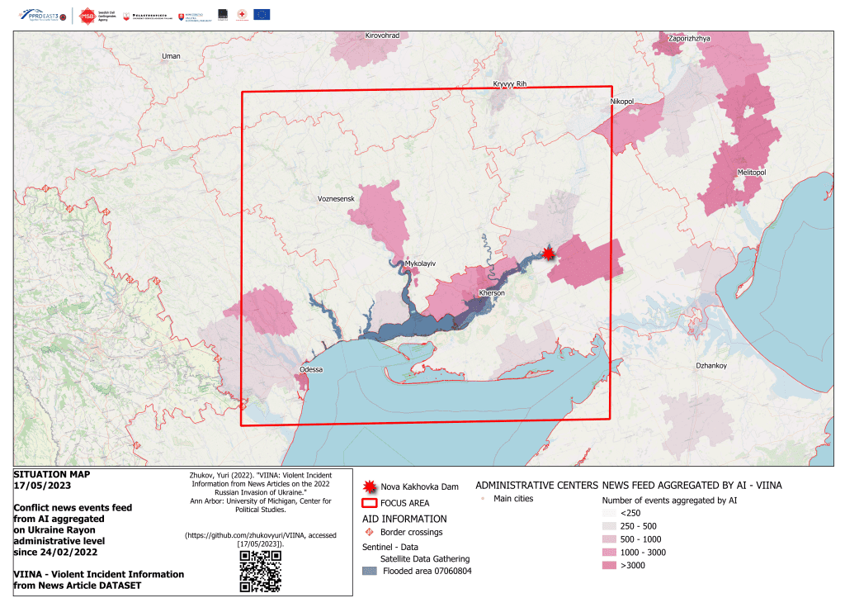This screenshot has height=598, width=845.
Task: Click the Nova Kakhovka Dam star legend icon
Action: (x=370, y=486)
